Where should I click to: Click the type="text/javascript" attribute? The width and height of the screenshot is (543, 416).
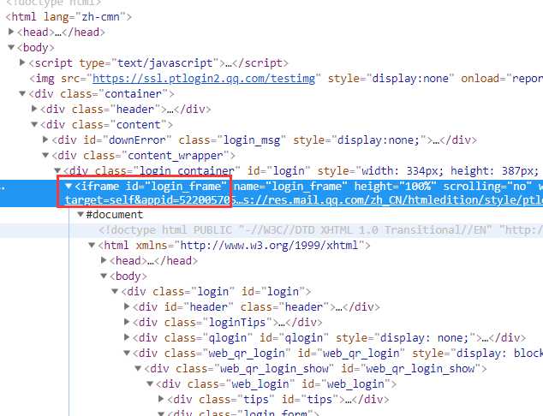coord(150,63)
